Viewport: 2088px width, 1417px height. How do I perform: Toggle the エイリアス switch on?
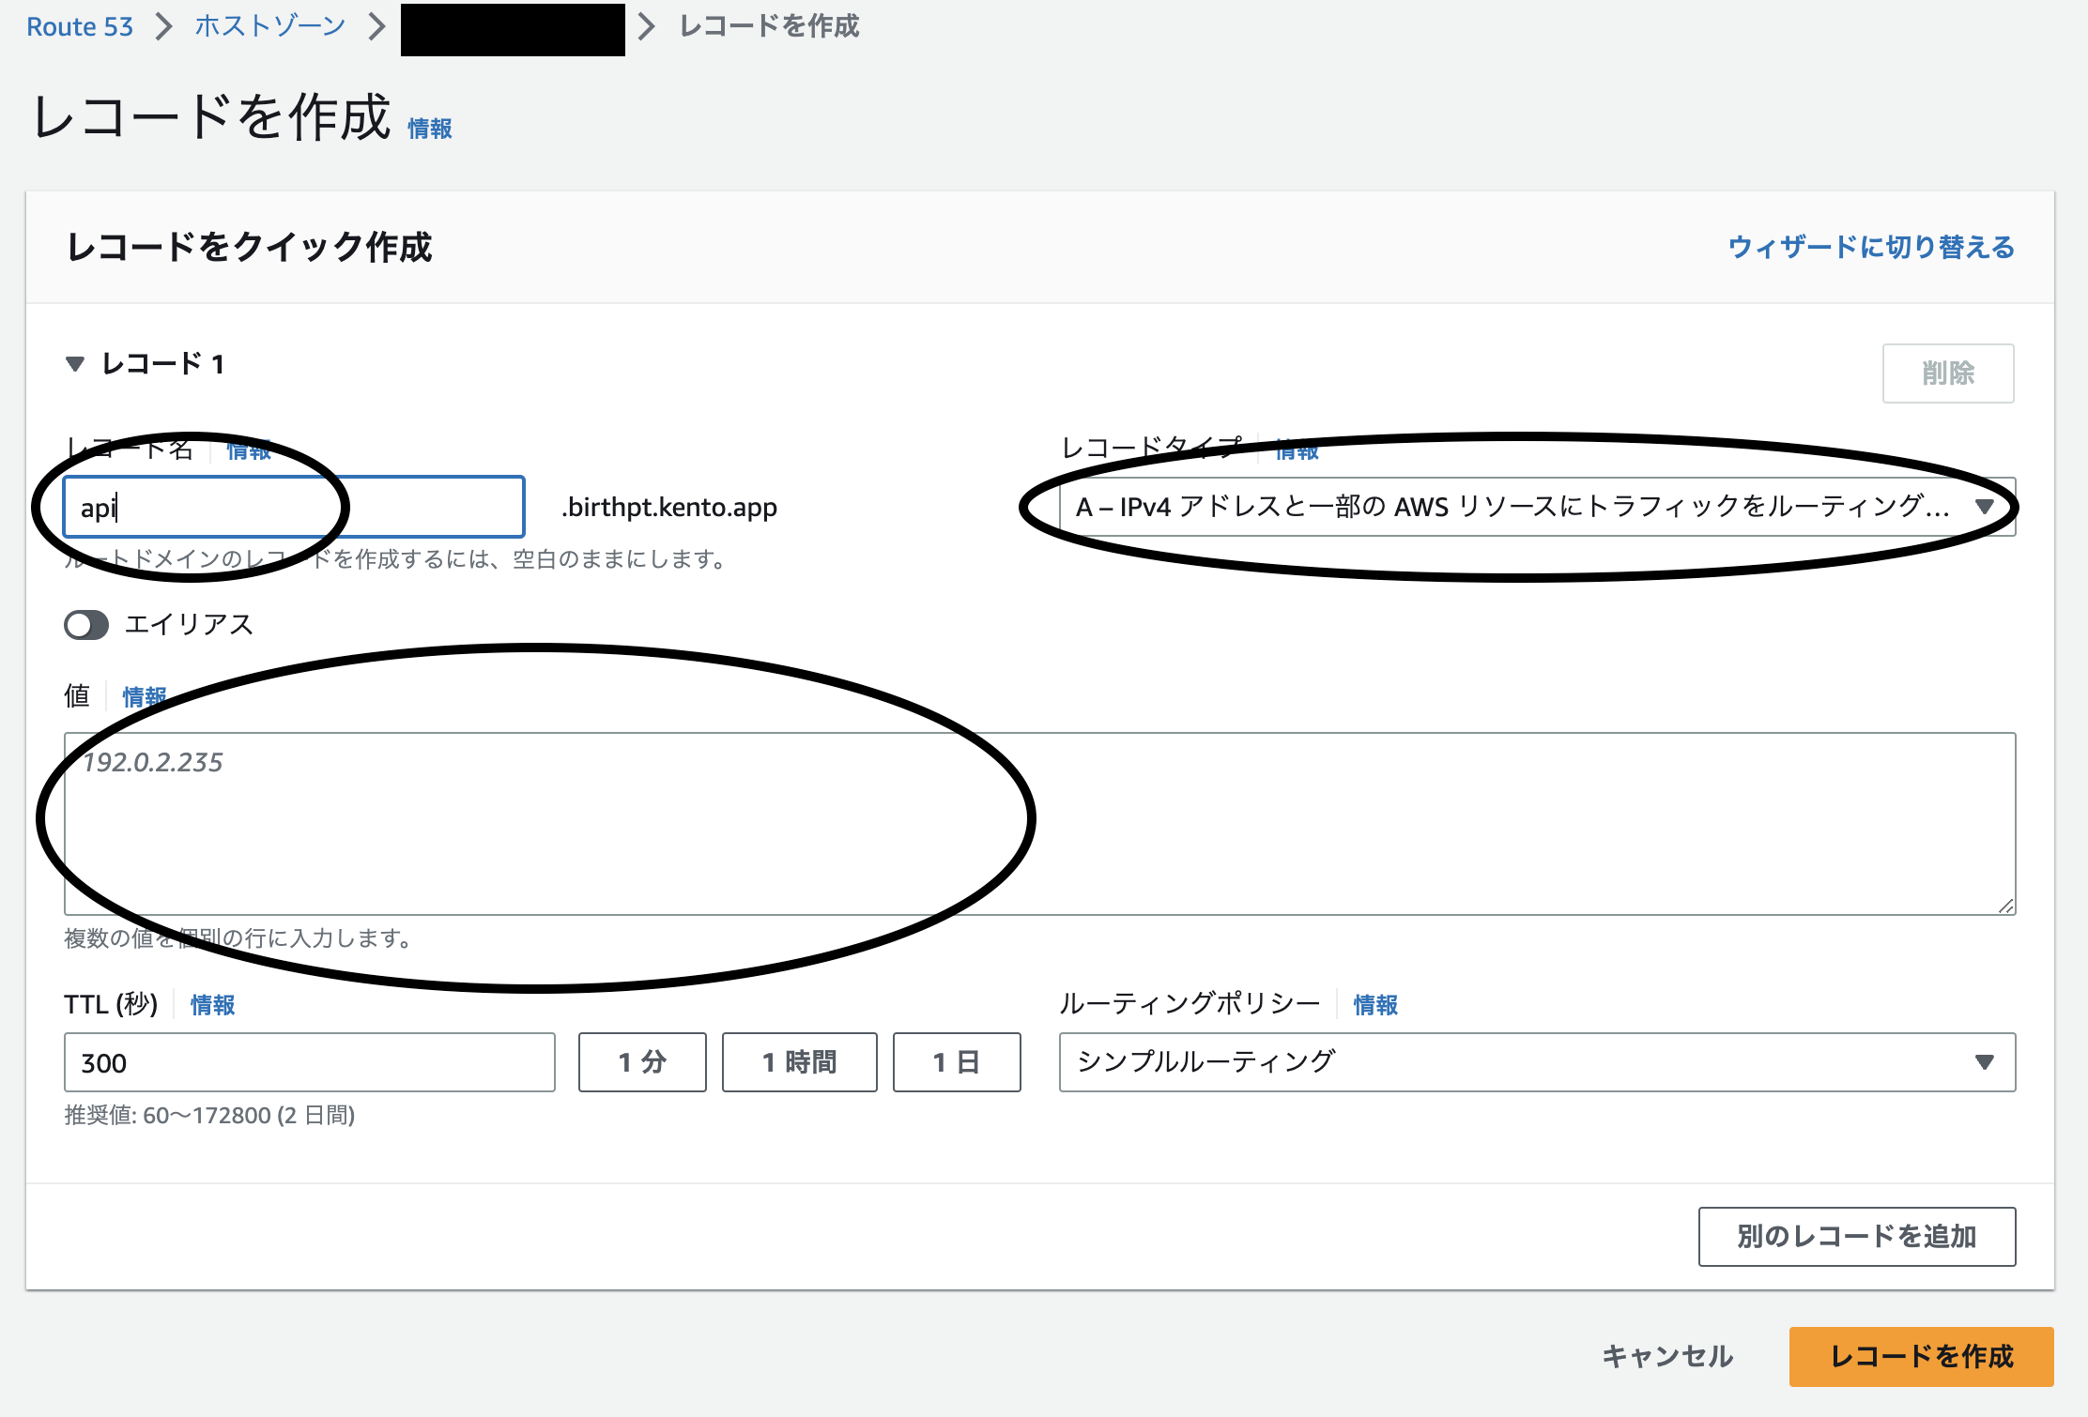86,625
